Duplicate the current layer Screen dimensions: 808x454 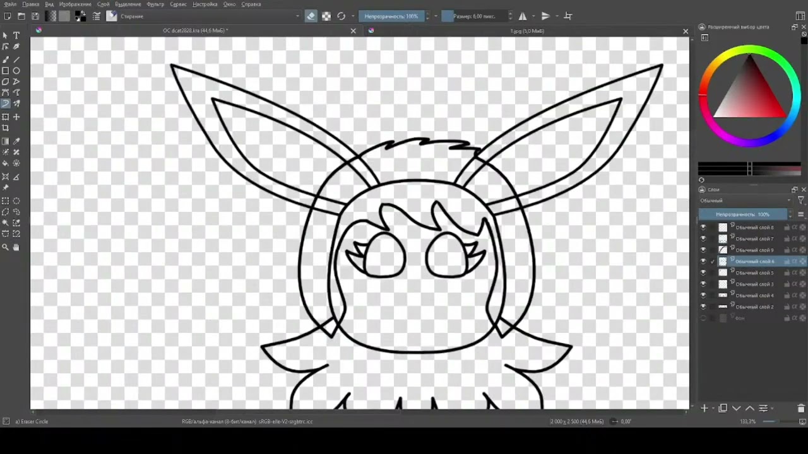point(723,409)
